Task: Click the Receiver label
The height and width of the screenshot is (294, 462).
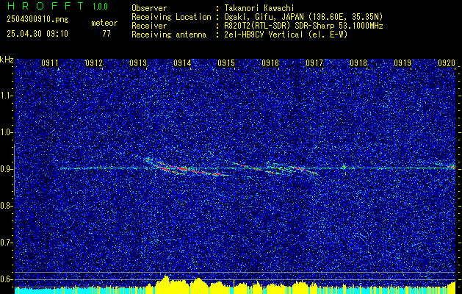Action: pyautogui.click(x=149, y=26)
